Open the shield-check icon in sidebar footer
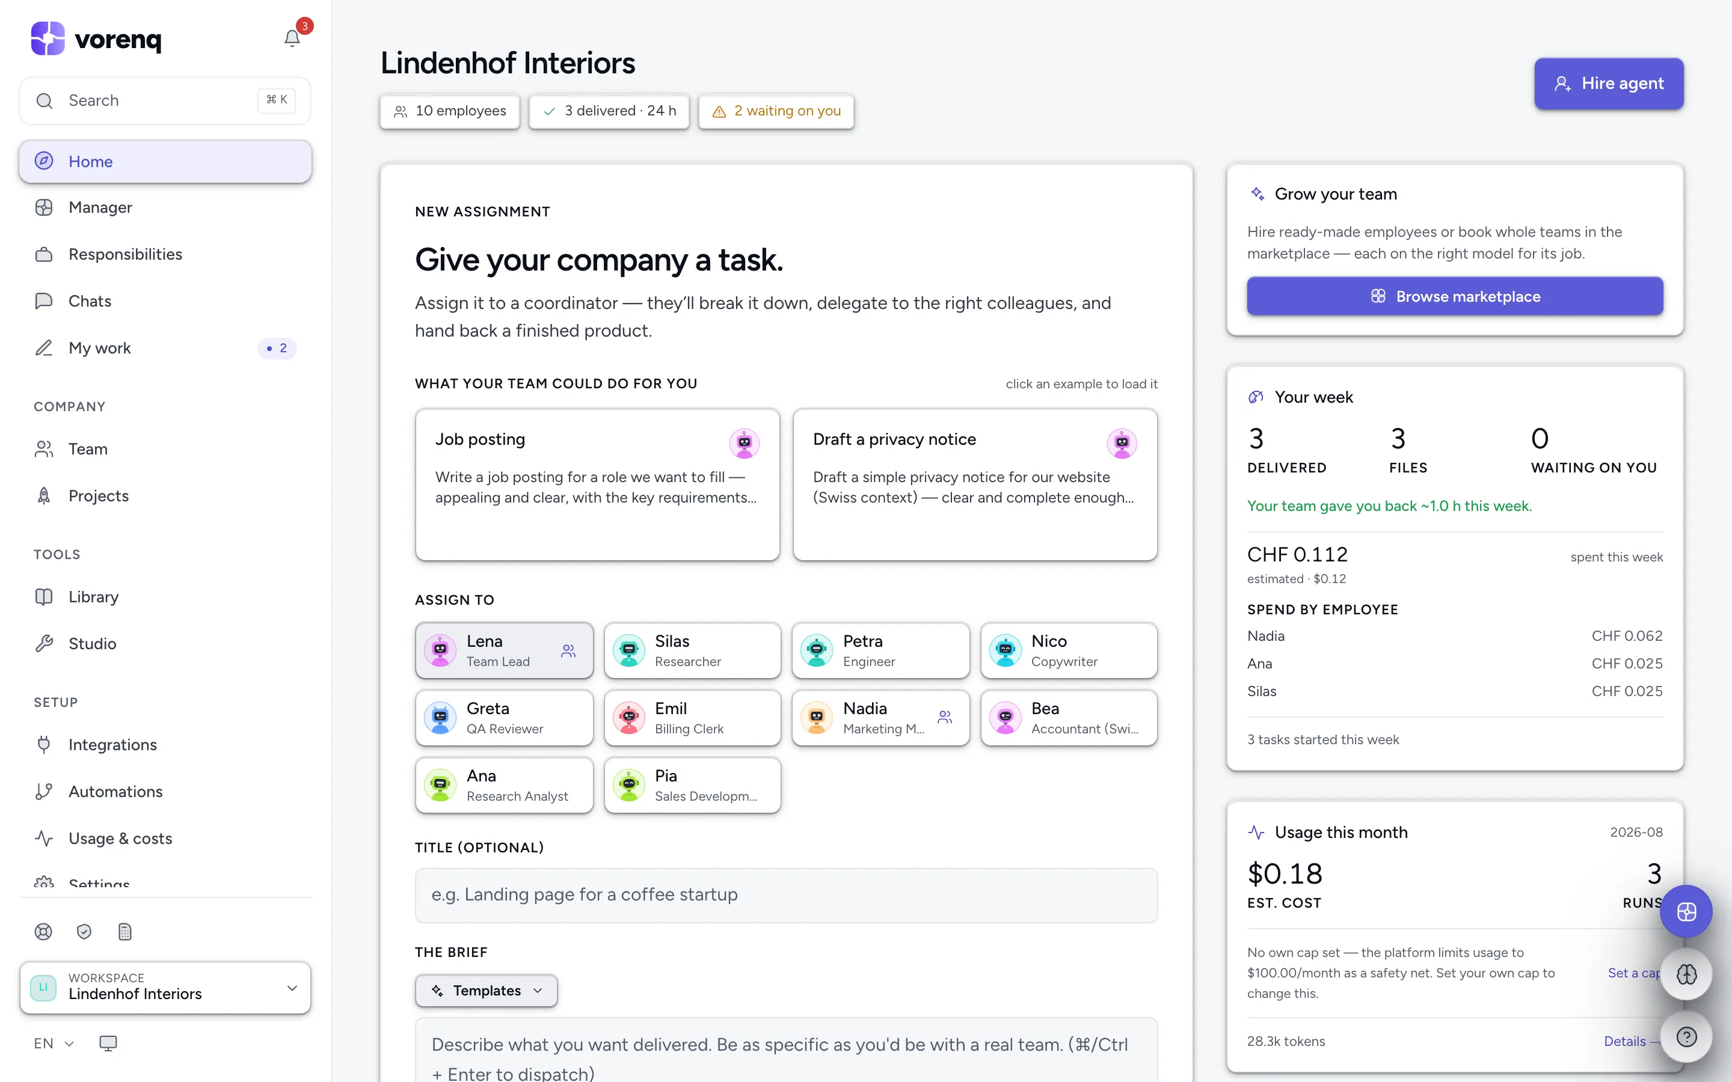The image size is (1732, 1082). 84,932
